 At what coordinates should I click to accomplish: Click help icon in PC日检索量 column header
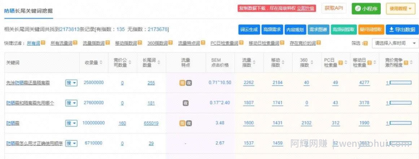coord(341,63)
